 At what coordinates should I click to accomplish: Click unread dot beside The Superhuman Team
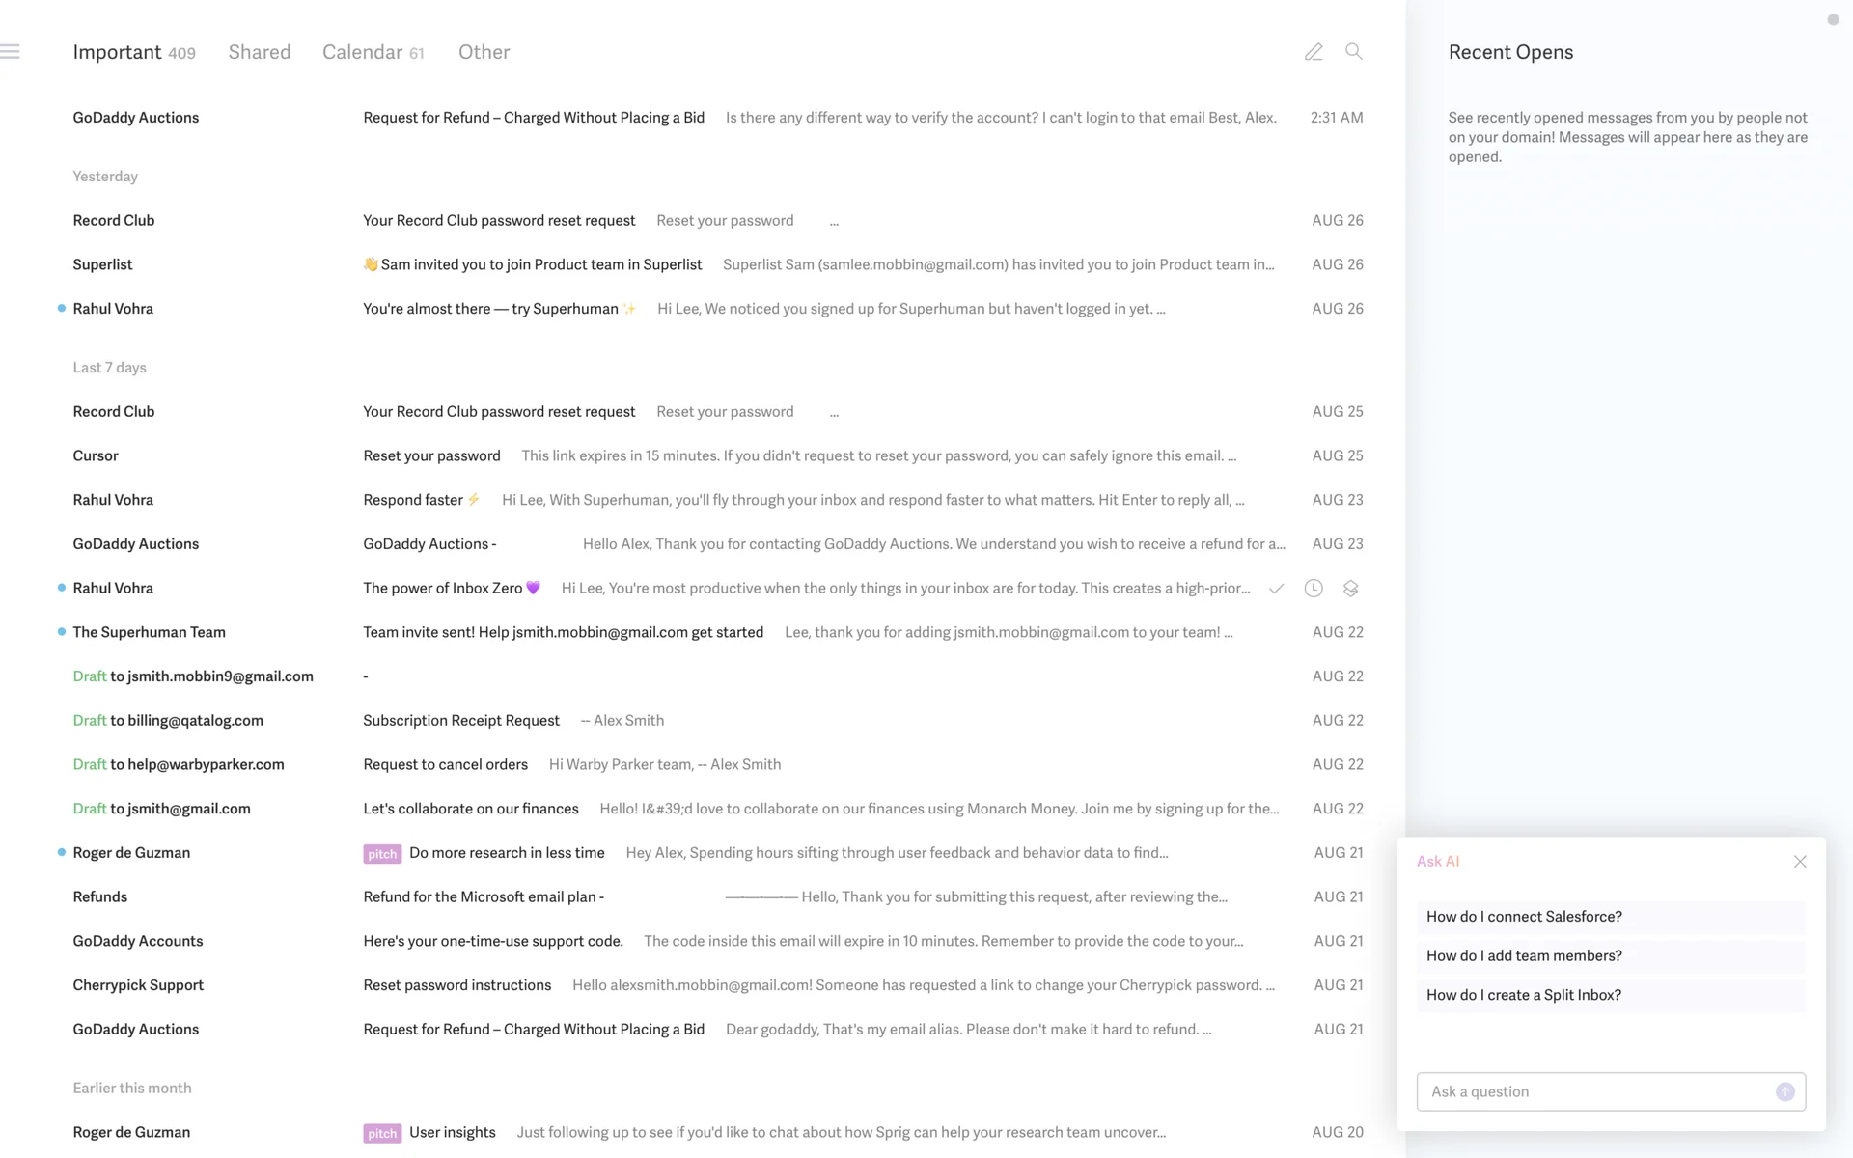[62, 632]
